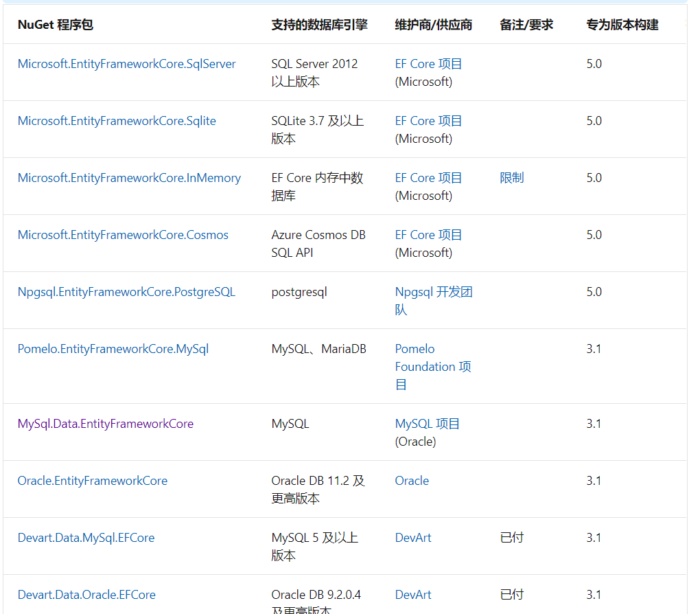Click version 5.0 in Sqlite row
Screen dimensions: 689x614
[594, 121]
